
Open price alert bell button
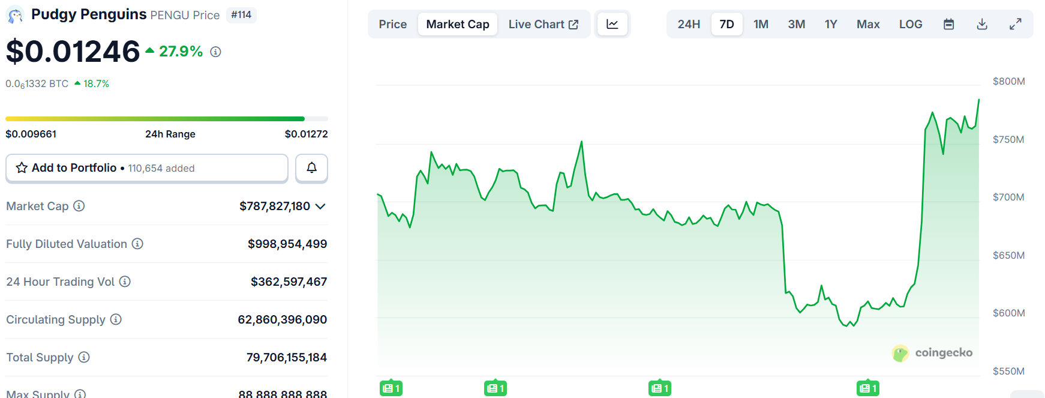pyautogui.click(x=311, y=168)
